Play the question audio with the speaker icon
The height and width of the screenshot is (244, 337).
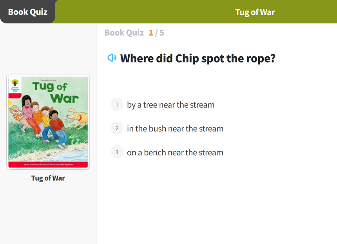point(112,58)
